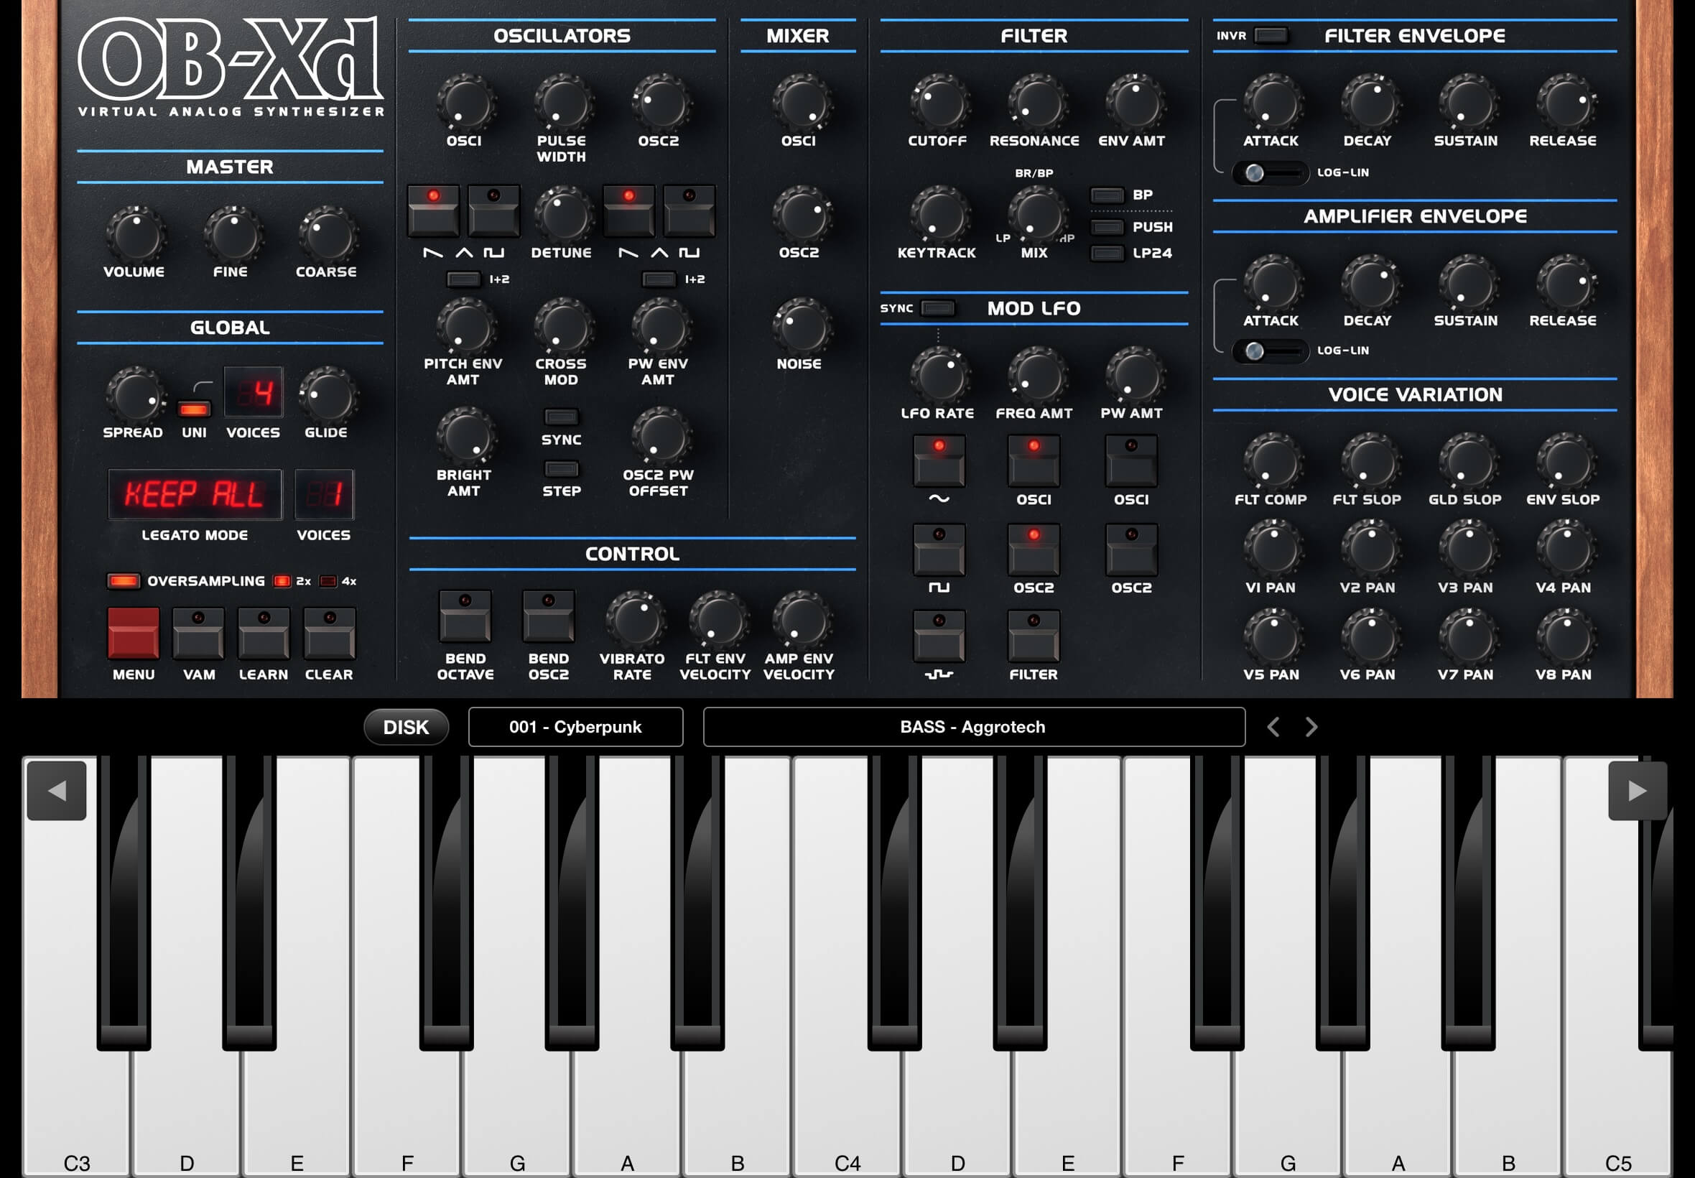Open the Legato Mode KEEP ALL selector
1695x1178 pixels.
point(195,493)
